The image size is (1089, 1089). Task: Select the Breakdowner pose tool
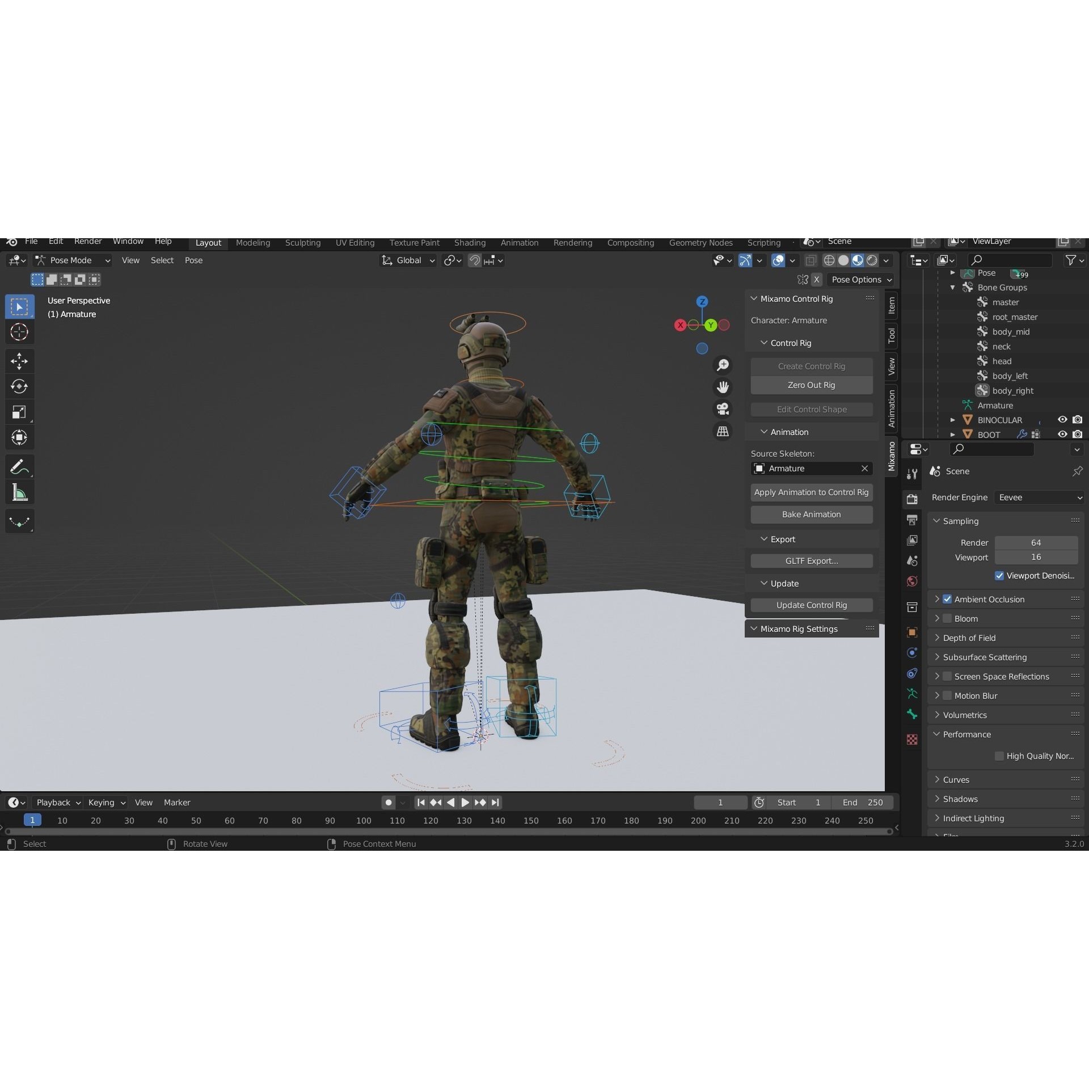point(19,521)
